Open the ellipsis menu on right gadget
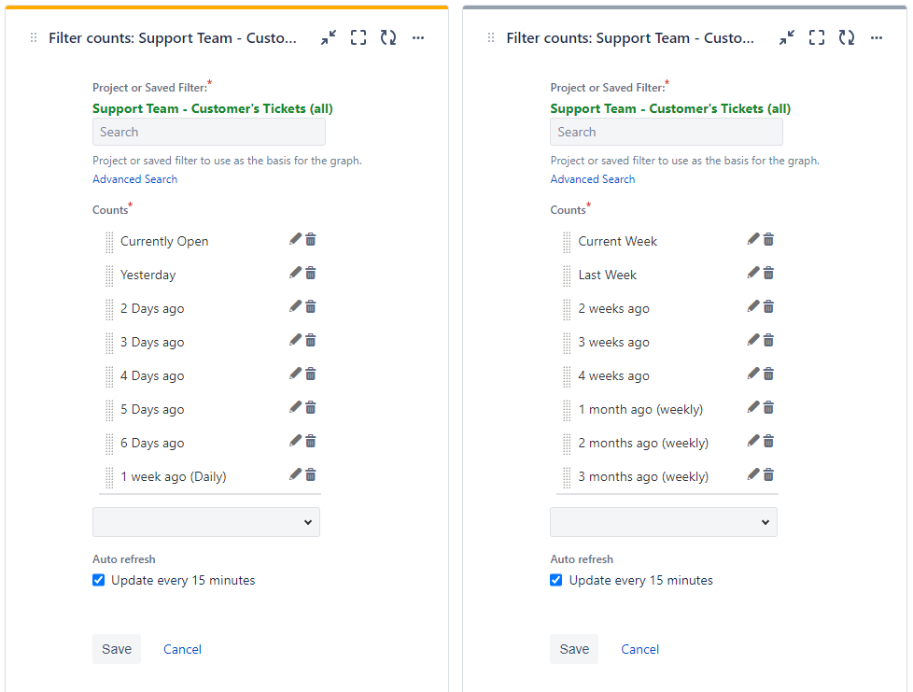The width and height of the screenshot is (913, 692). click(877, 38)
